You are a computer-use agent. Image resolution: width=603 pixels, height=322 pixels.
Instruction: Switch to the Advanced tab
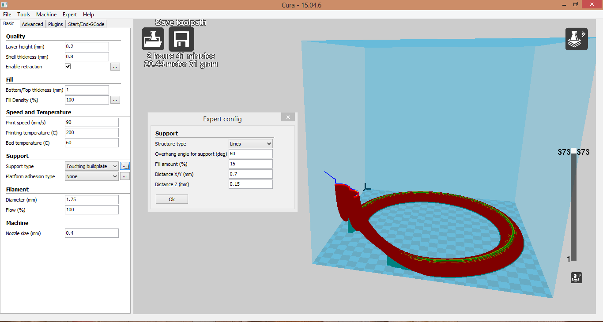33,24
